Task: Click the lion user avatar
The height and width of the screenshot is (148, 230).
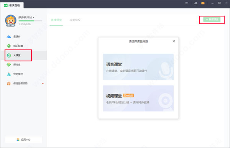Action: point(11,21)
